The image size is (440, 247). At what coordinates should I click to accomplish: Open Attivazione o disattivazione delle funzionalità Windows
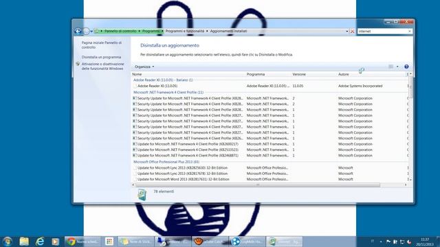pyautogui.click(x=102, y=67)
